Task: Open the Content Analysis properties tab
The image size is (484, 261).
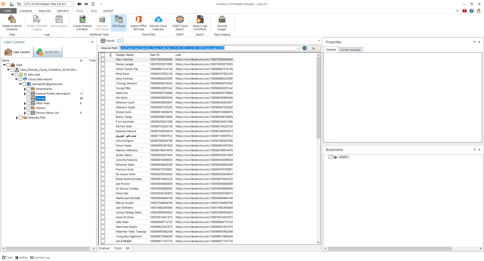Action: point(350,50)
